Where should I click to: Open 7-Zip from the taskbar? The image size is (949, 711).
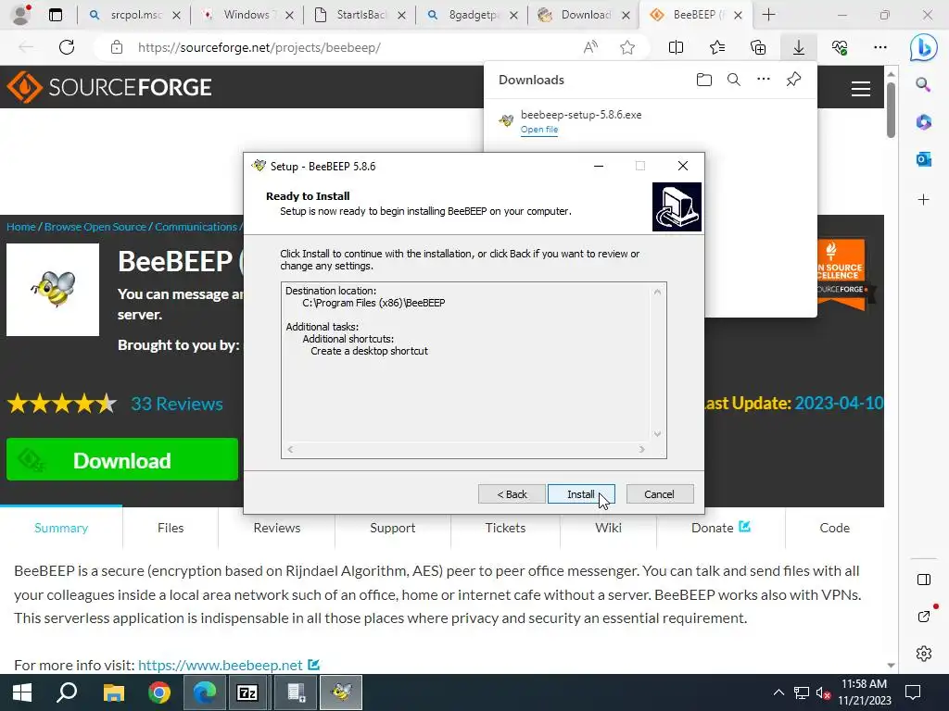tap(247, 692)
